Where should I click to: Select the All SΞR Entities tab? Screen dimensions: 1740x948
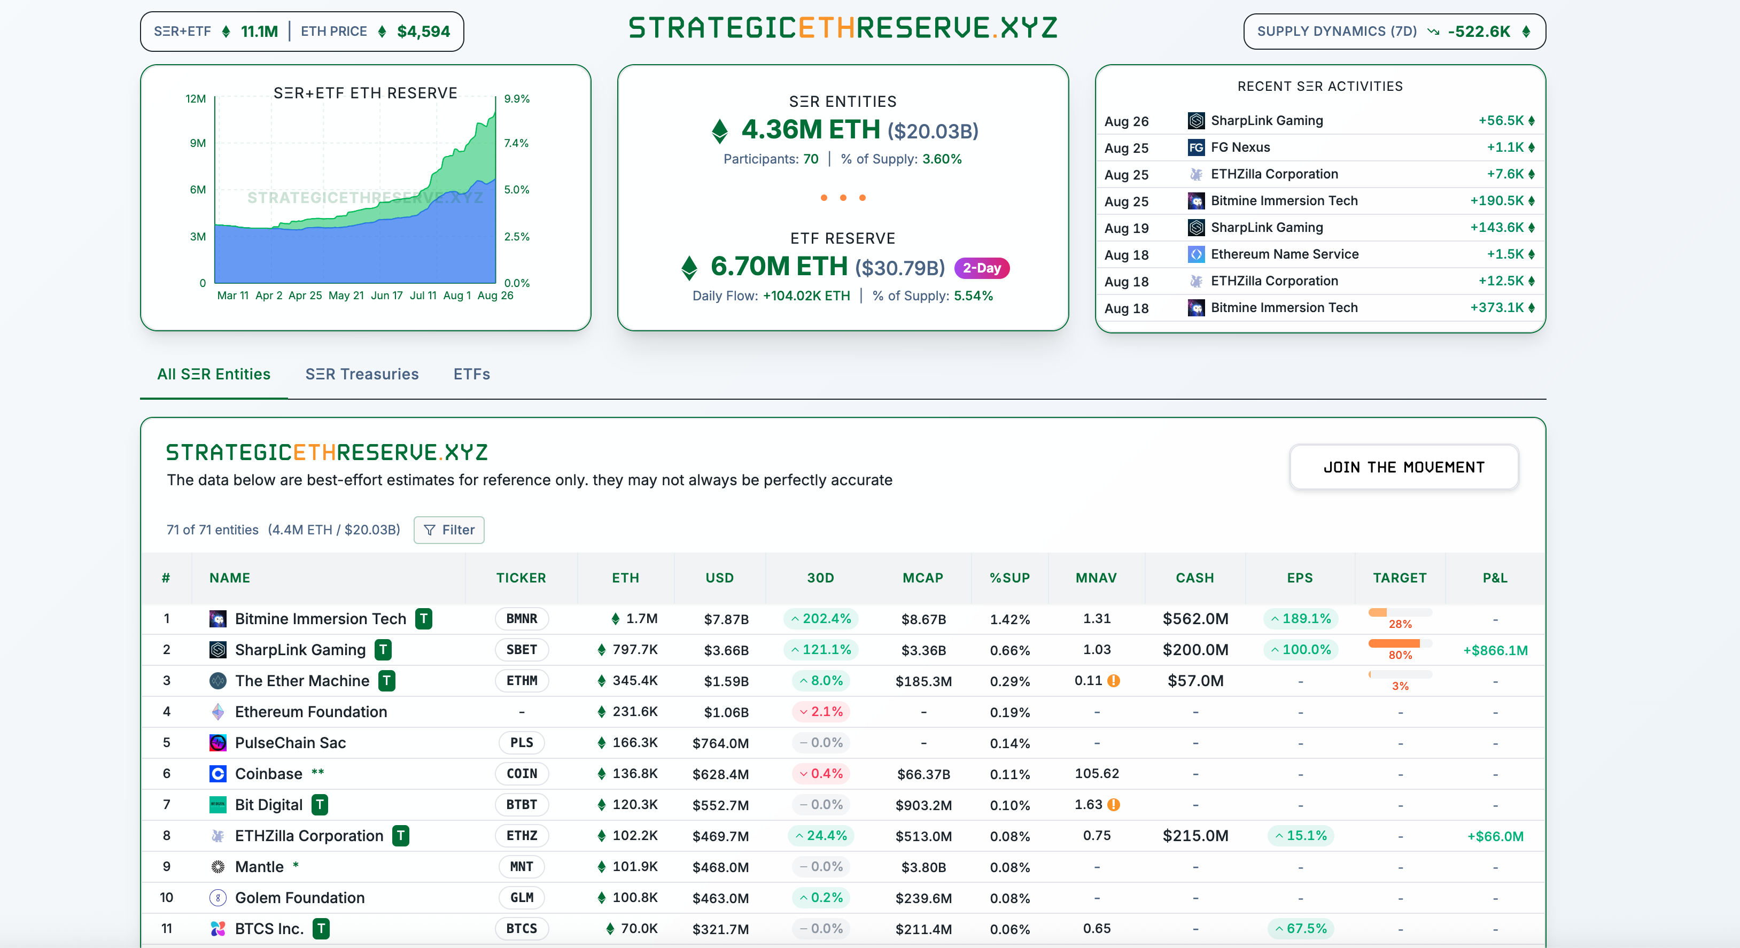coord(213,374)
